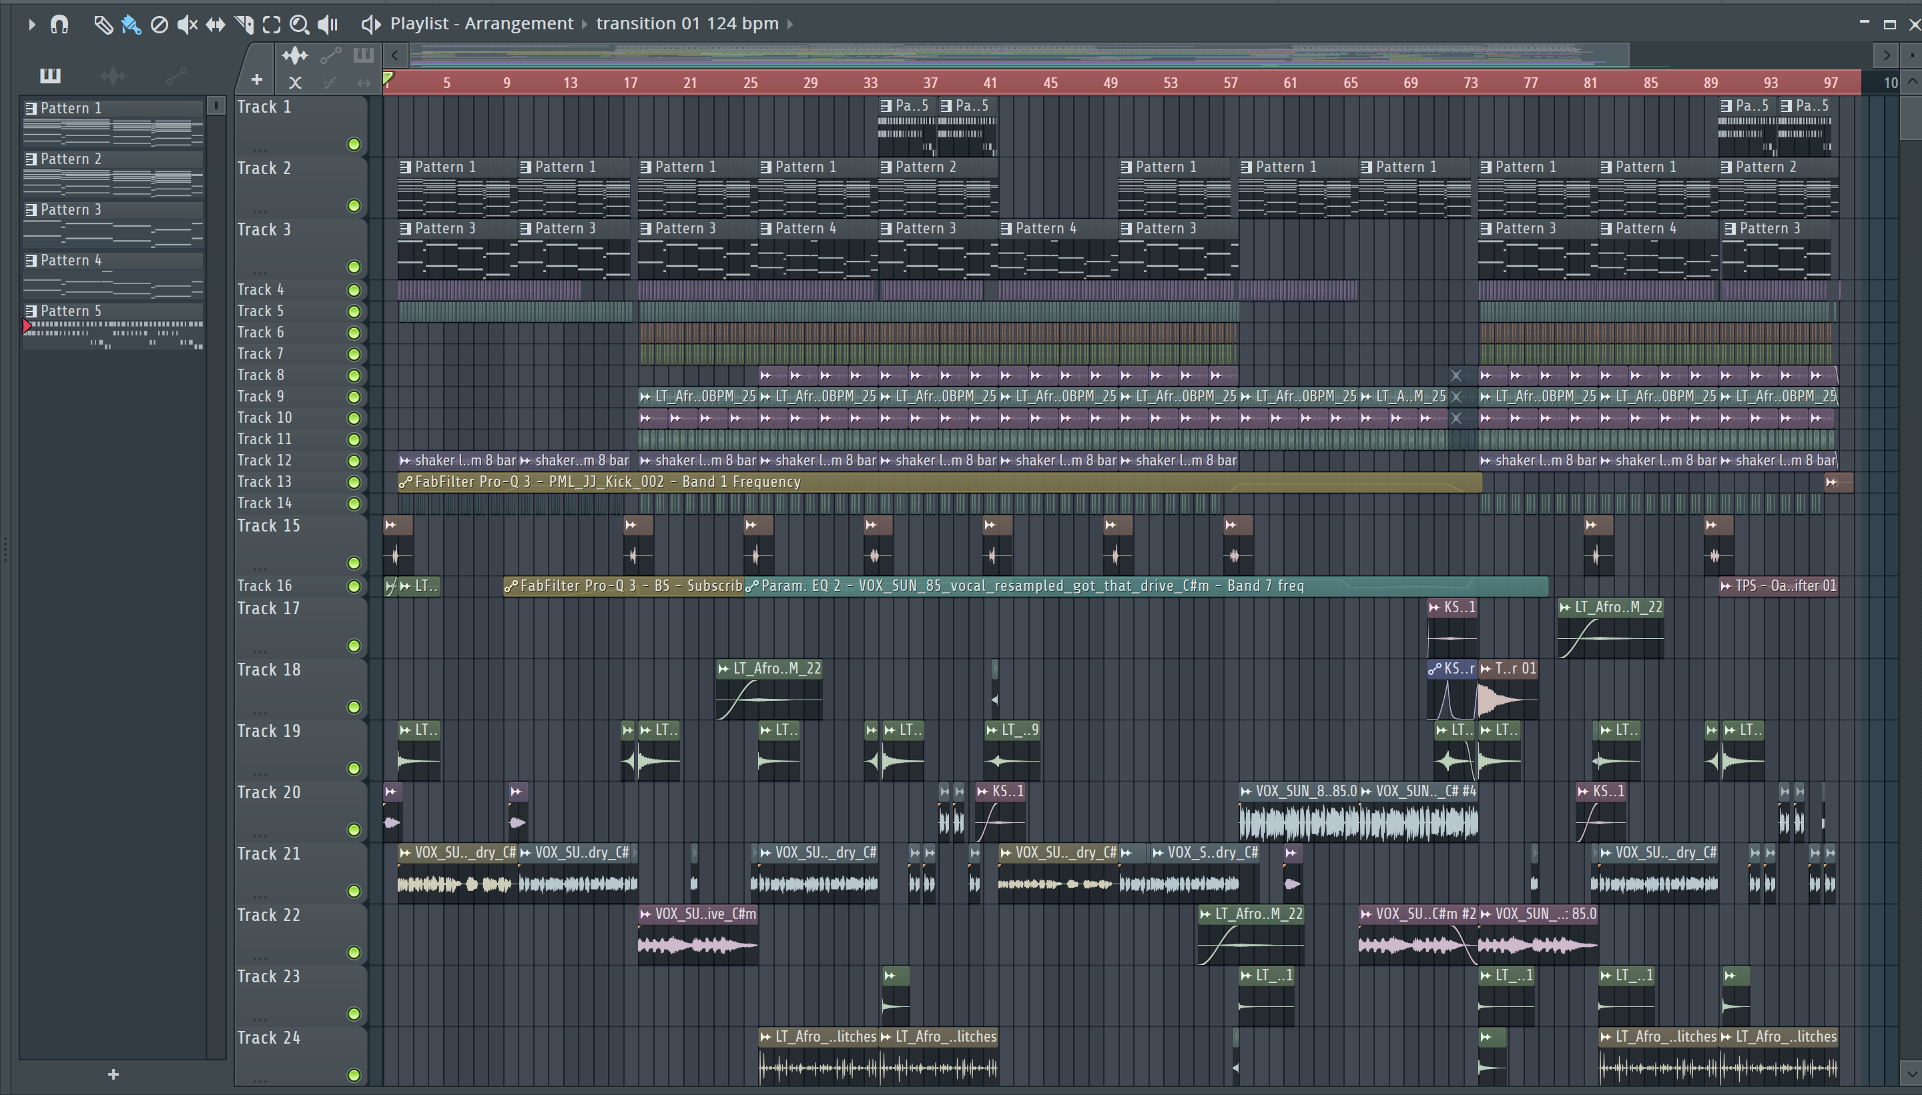This screenshot has height=1095, width=1922.
Task: Choose the Select marquee tool
Action: click(x=272, y=25)
